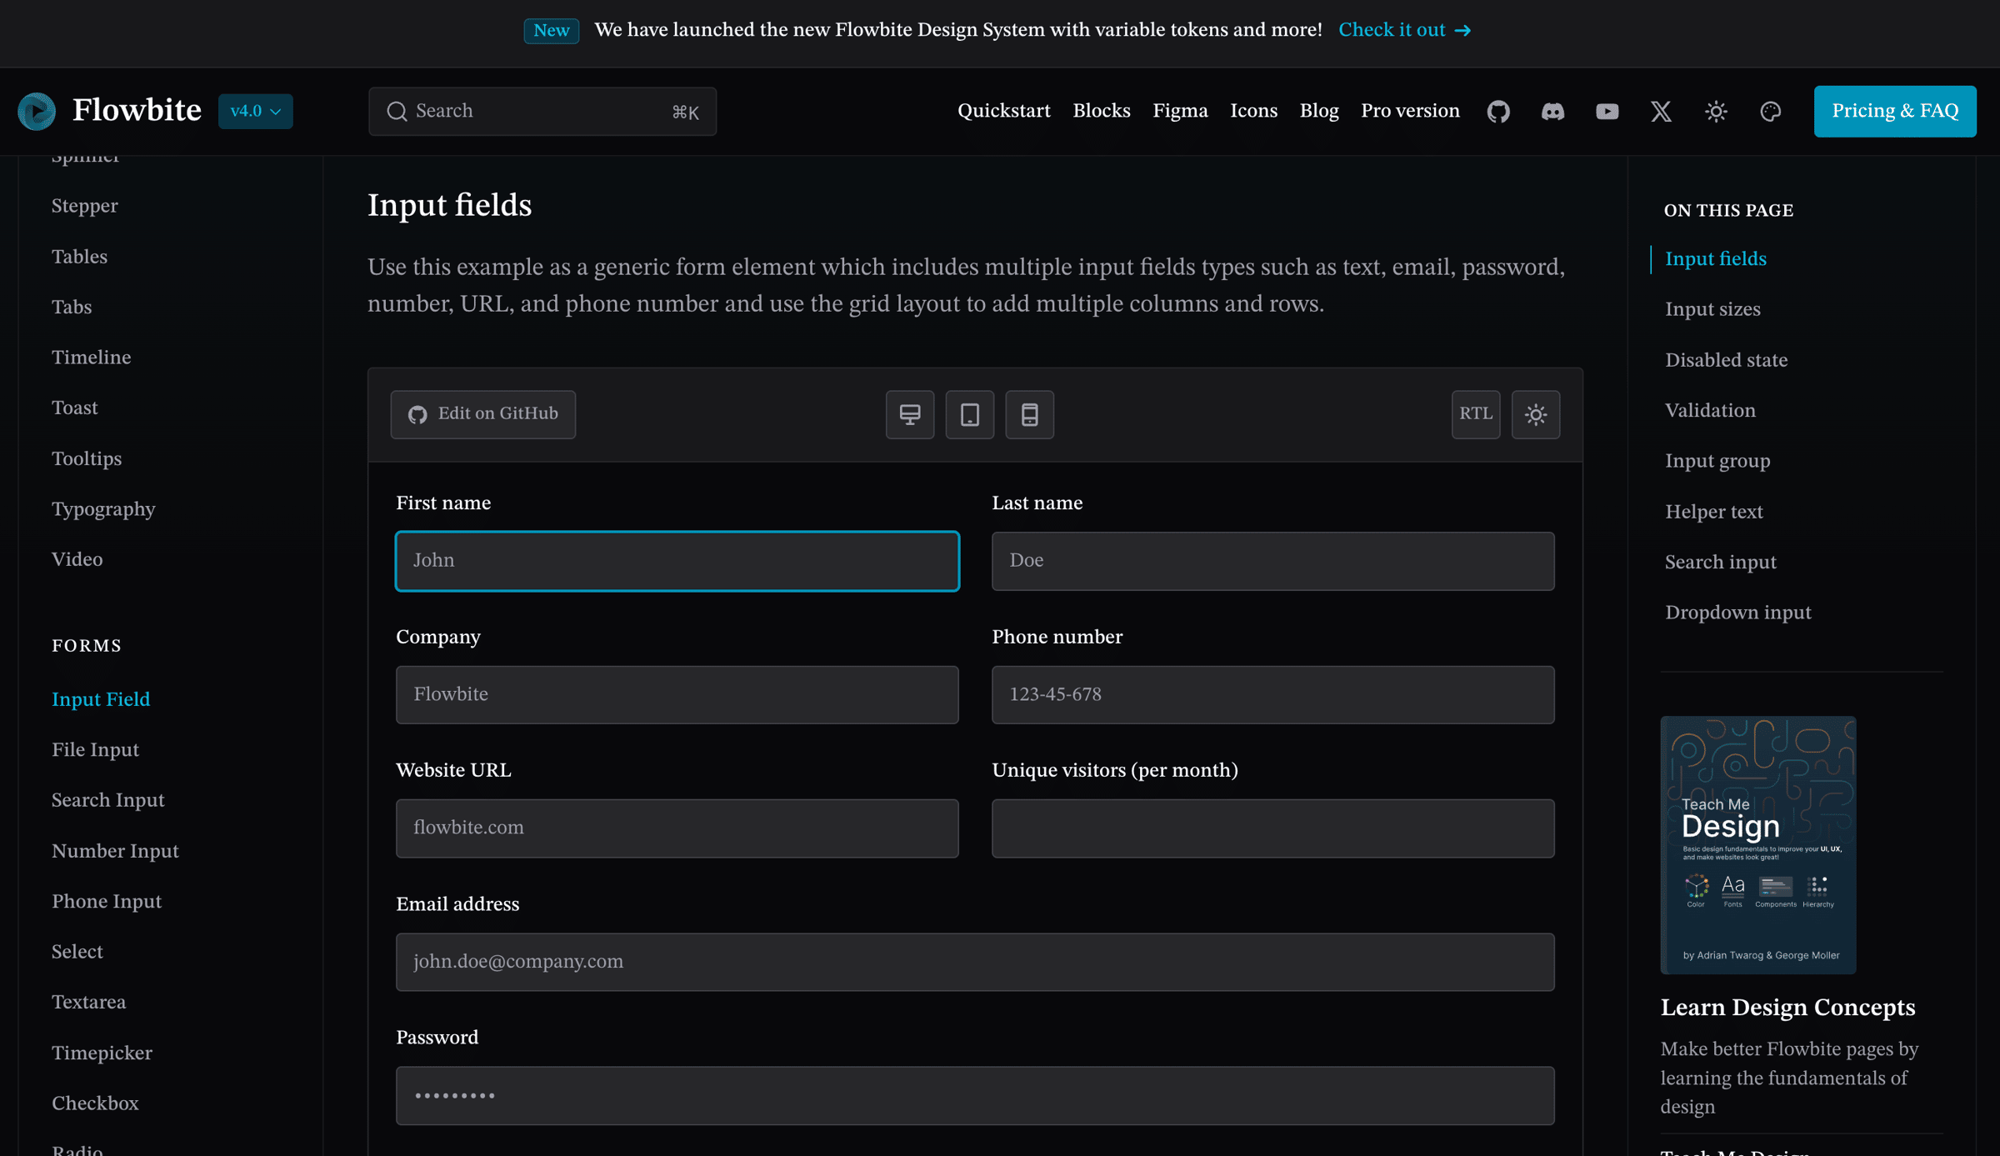2000x1156 pixels.
Task: Go to the Quickstart nav item
Action: 1003,111
